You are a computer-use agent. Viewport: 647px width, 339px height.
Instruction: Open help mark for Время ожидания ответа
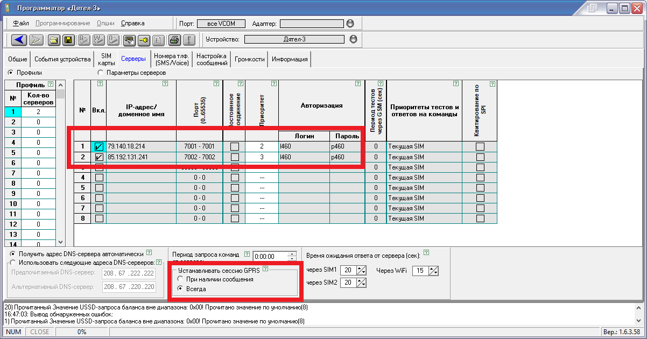point(426,252)
